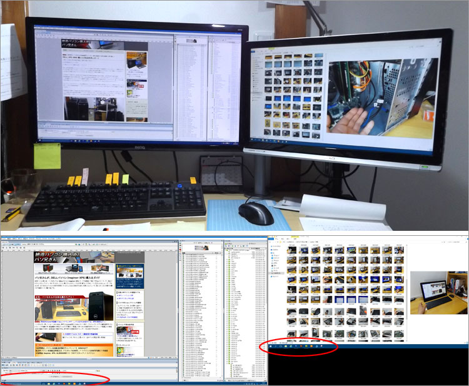Screen dimensions: 469x386
Task: Switch to the ホーム ribbon tab in Explorer
Action: coord(278,240)
